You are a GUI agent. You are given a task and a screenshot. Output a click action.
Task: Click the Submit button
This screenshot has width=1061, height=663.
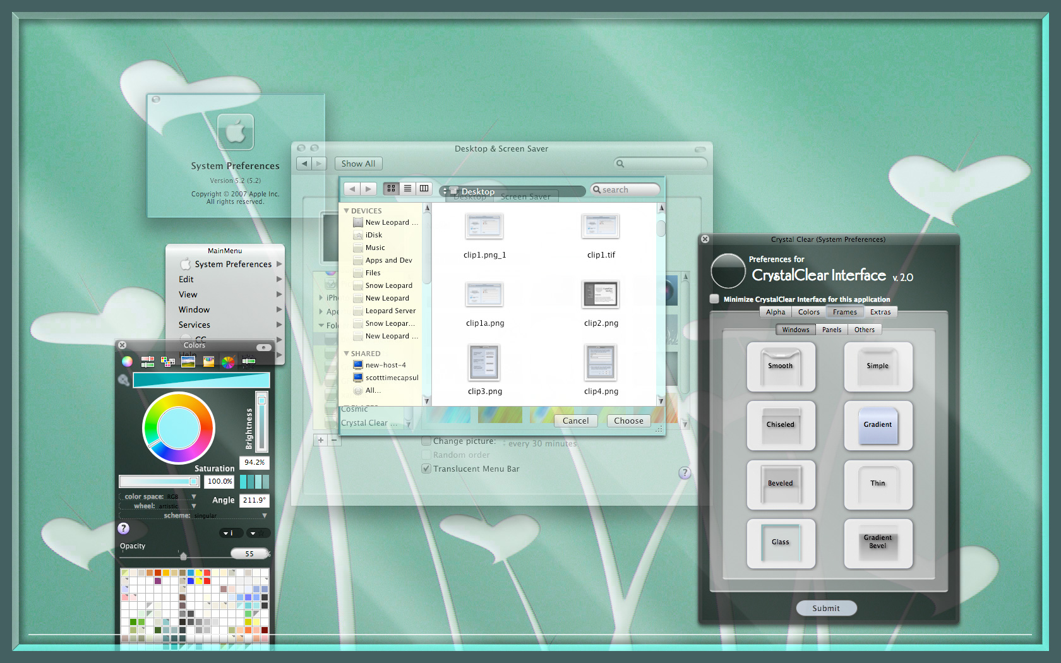[826, 608]
